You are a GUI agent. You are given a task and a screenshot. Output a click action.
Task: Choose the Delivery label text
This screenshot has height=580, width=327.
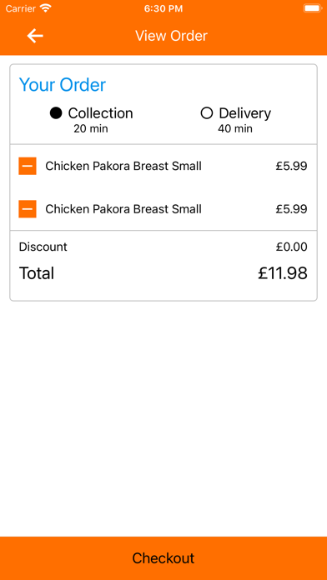click(244, 113)
